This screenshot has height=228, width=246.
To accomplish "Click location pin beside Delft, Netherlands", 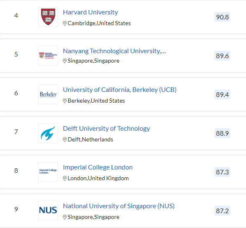I will [65, 139].
